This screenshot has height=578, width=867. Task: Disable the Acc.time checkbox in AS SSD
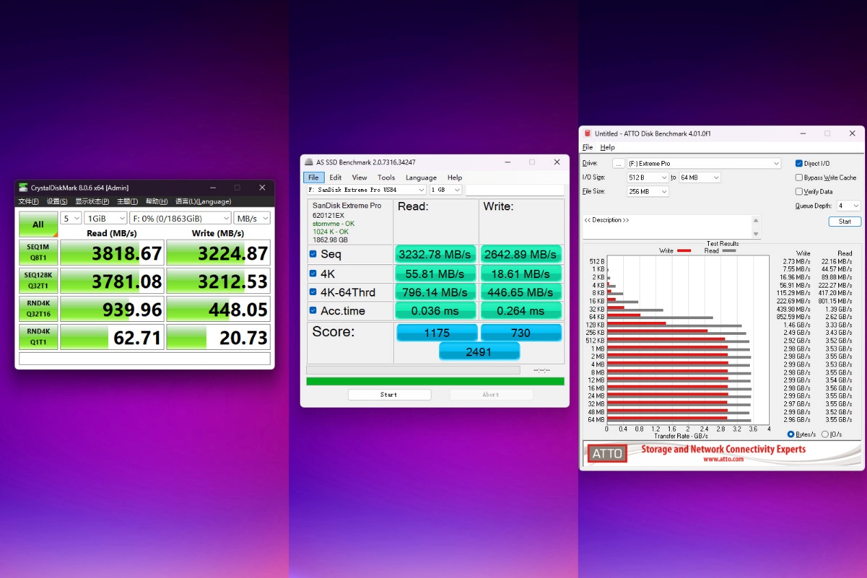click(x=313, y=310)
